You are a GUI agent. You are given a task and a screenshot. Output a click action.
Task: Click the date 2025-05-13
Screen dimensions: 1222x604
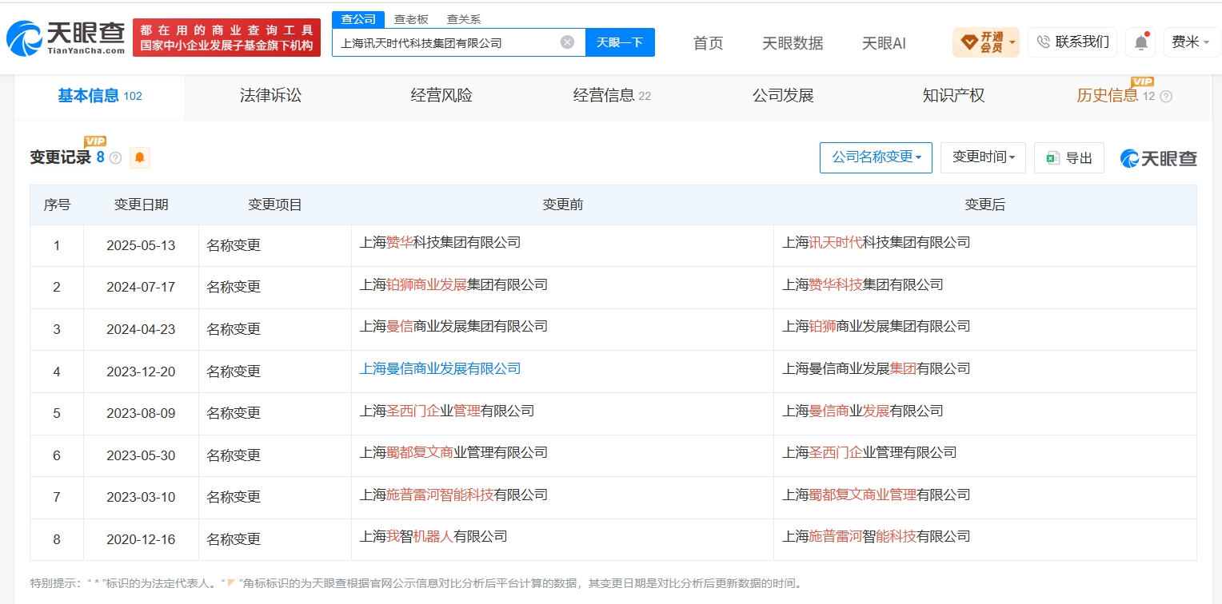141,246
